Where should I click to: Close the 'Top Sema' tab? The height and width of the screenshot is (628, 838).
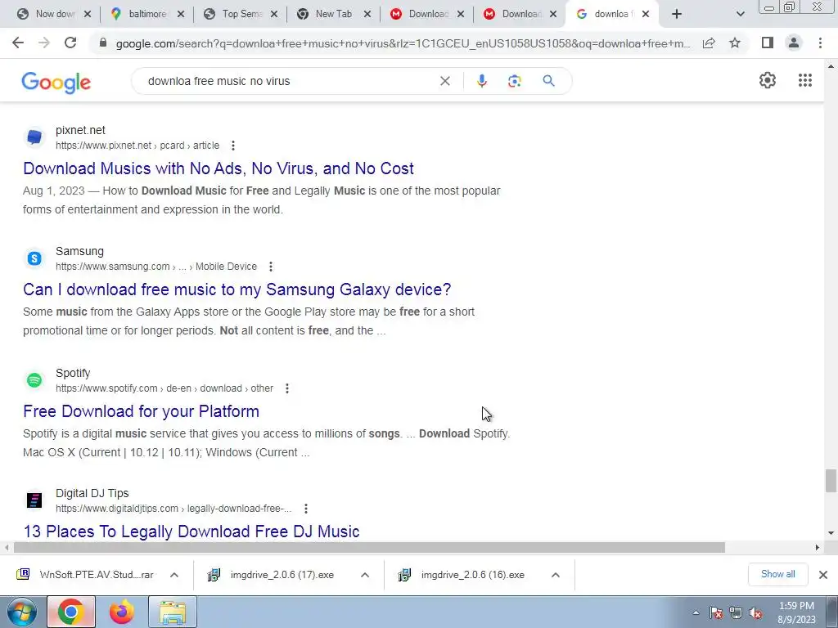point(274,15)
